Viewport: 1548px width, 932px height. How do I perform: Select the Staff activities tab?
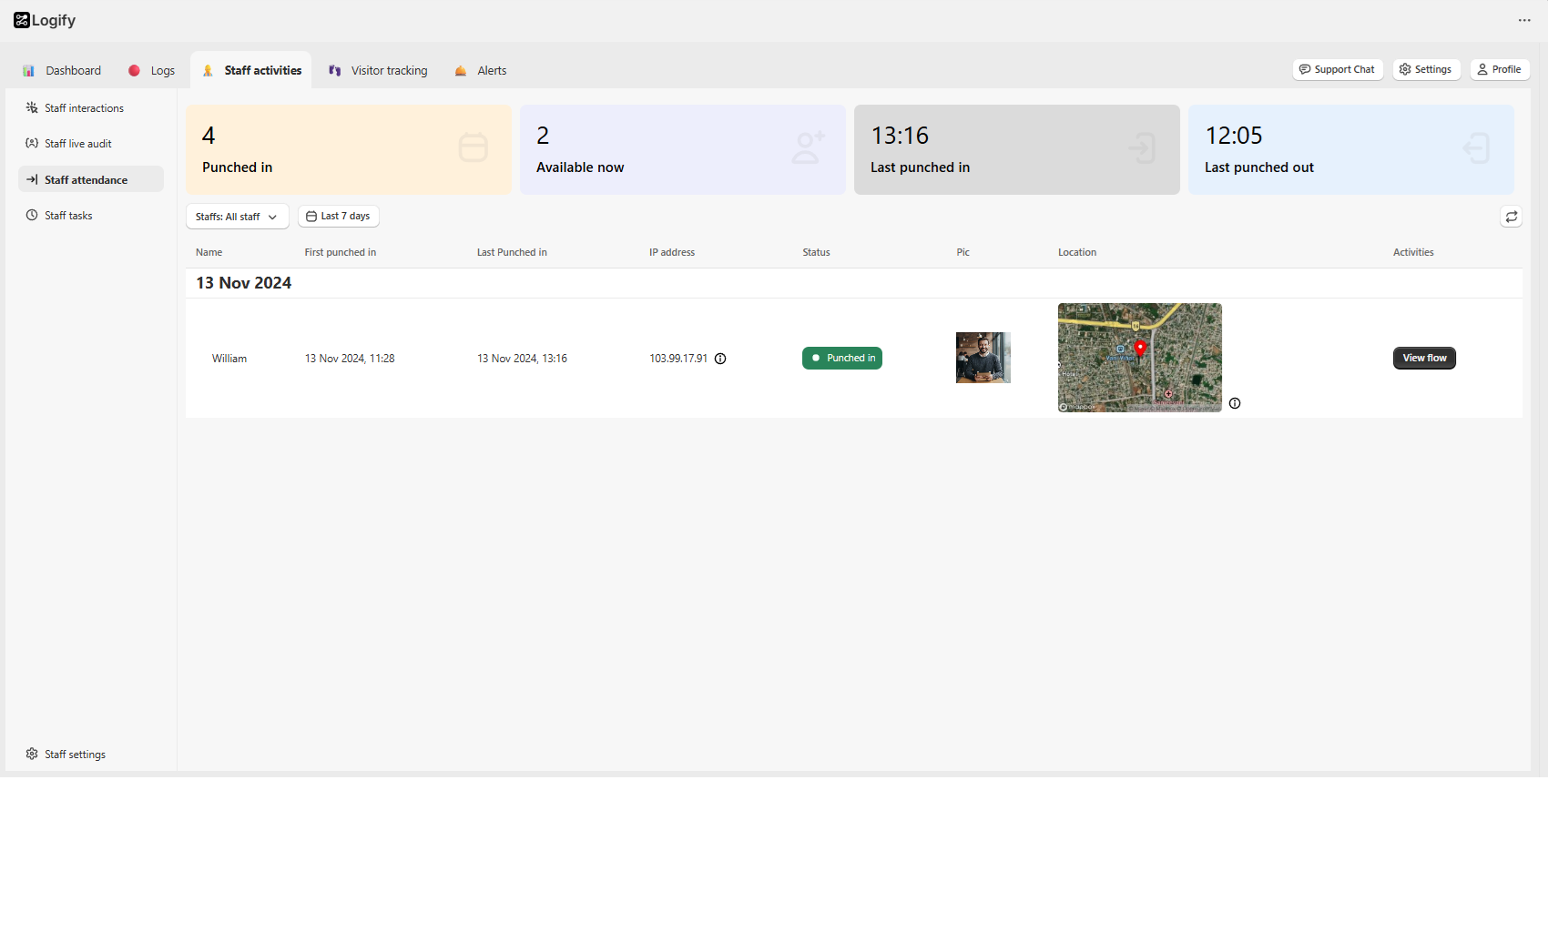coord(251,70)
